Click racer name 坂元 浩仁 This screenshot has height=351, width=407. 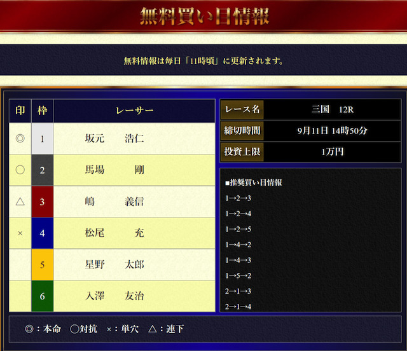click(x=114, y=139)
